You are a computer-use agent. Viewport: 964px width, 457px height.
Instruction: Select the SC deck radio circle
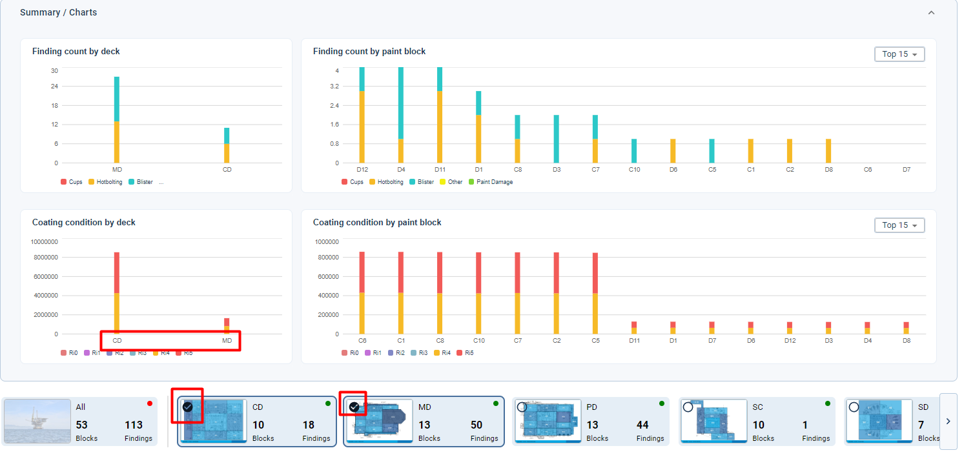point(688,407)
